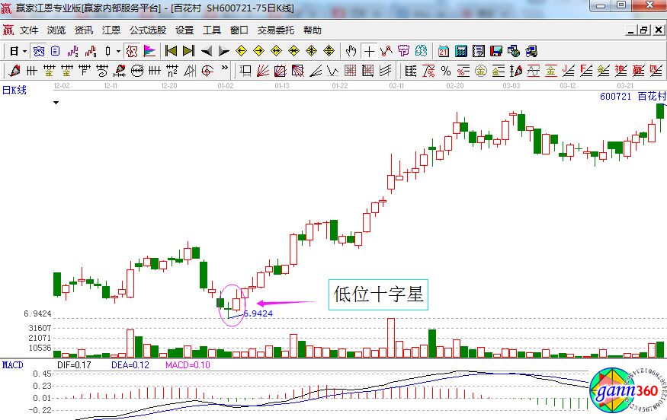Click the black play-forward arrow icon
Image resolution: width=667 pixels, height=420 pixels.
click(223, 51)
